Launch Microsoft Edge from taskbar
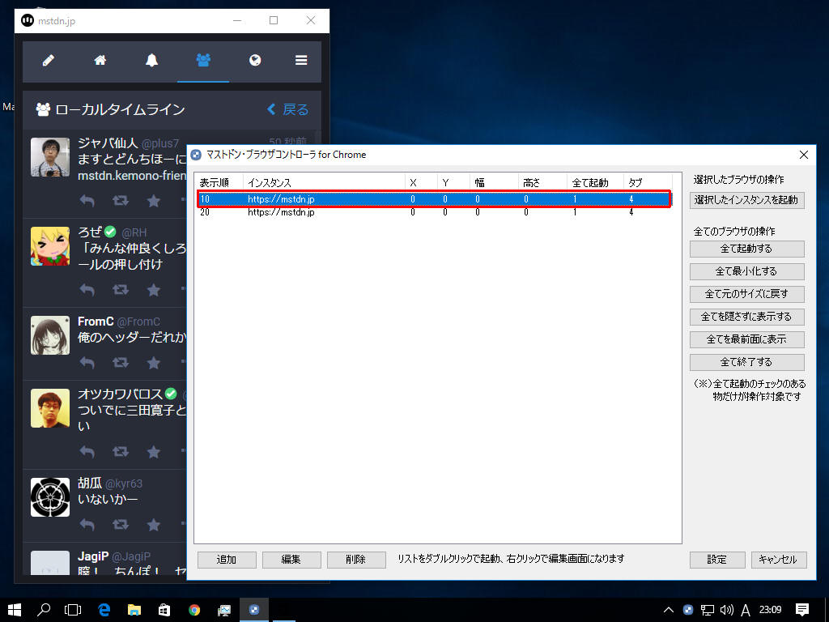The image size is (829, 622). click(x=104, y=610)
